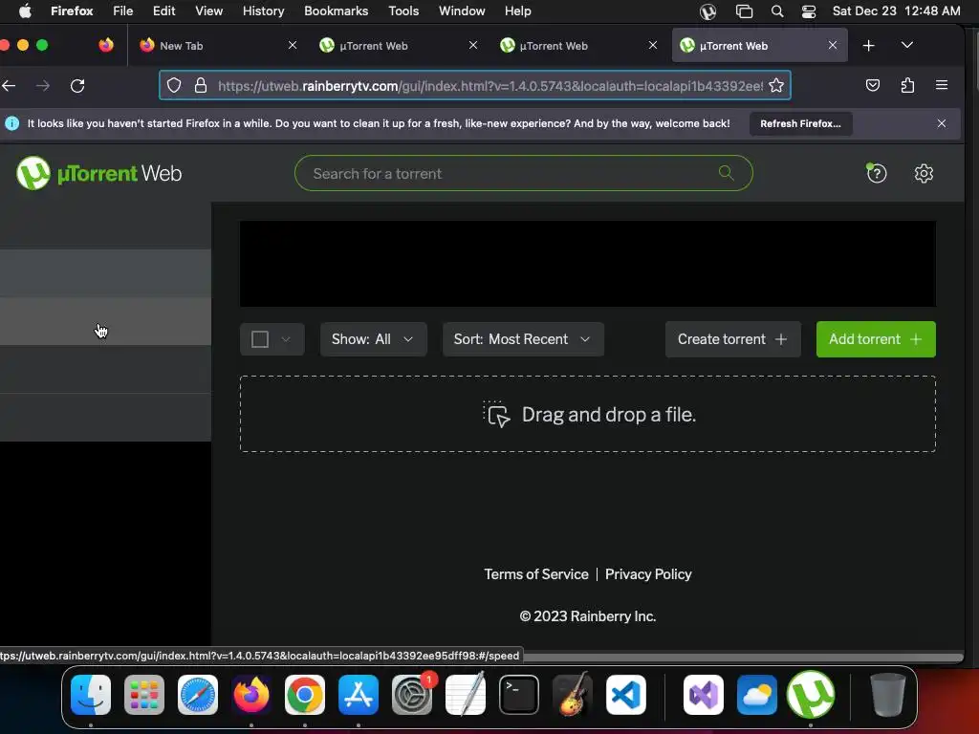Click Create torrent button

tap(732, 339)
